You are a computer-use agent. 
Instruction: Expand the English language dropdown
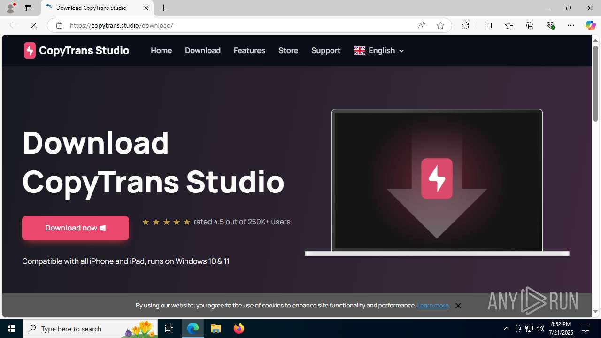pyautogui.click(x=379, y=50)
